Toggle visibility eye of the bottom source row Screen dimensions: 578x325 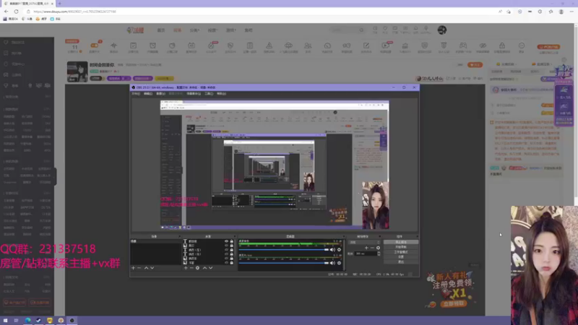coord(226,263)
